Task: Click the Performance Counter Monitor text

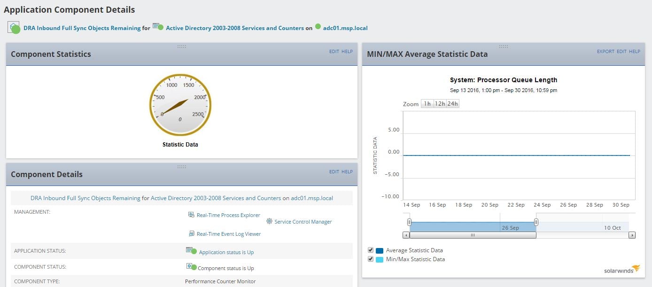Action: (220, 281)
